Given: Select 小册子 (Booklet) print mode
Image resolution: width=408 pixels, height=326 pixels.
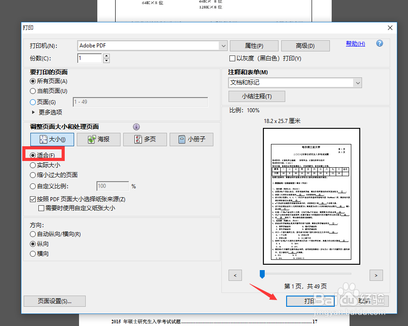Looking at the screenshot, I should coord(191,139).
